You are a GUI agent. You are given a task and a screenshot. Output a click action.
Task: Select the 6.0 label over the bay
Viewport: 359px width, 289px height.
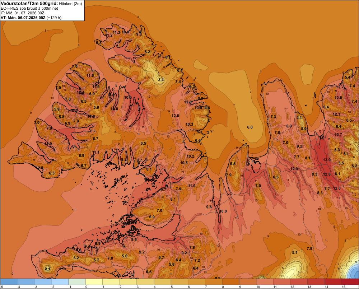tap(250, 127)
